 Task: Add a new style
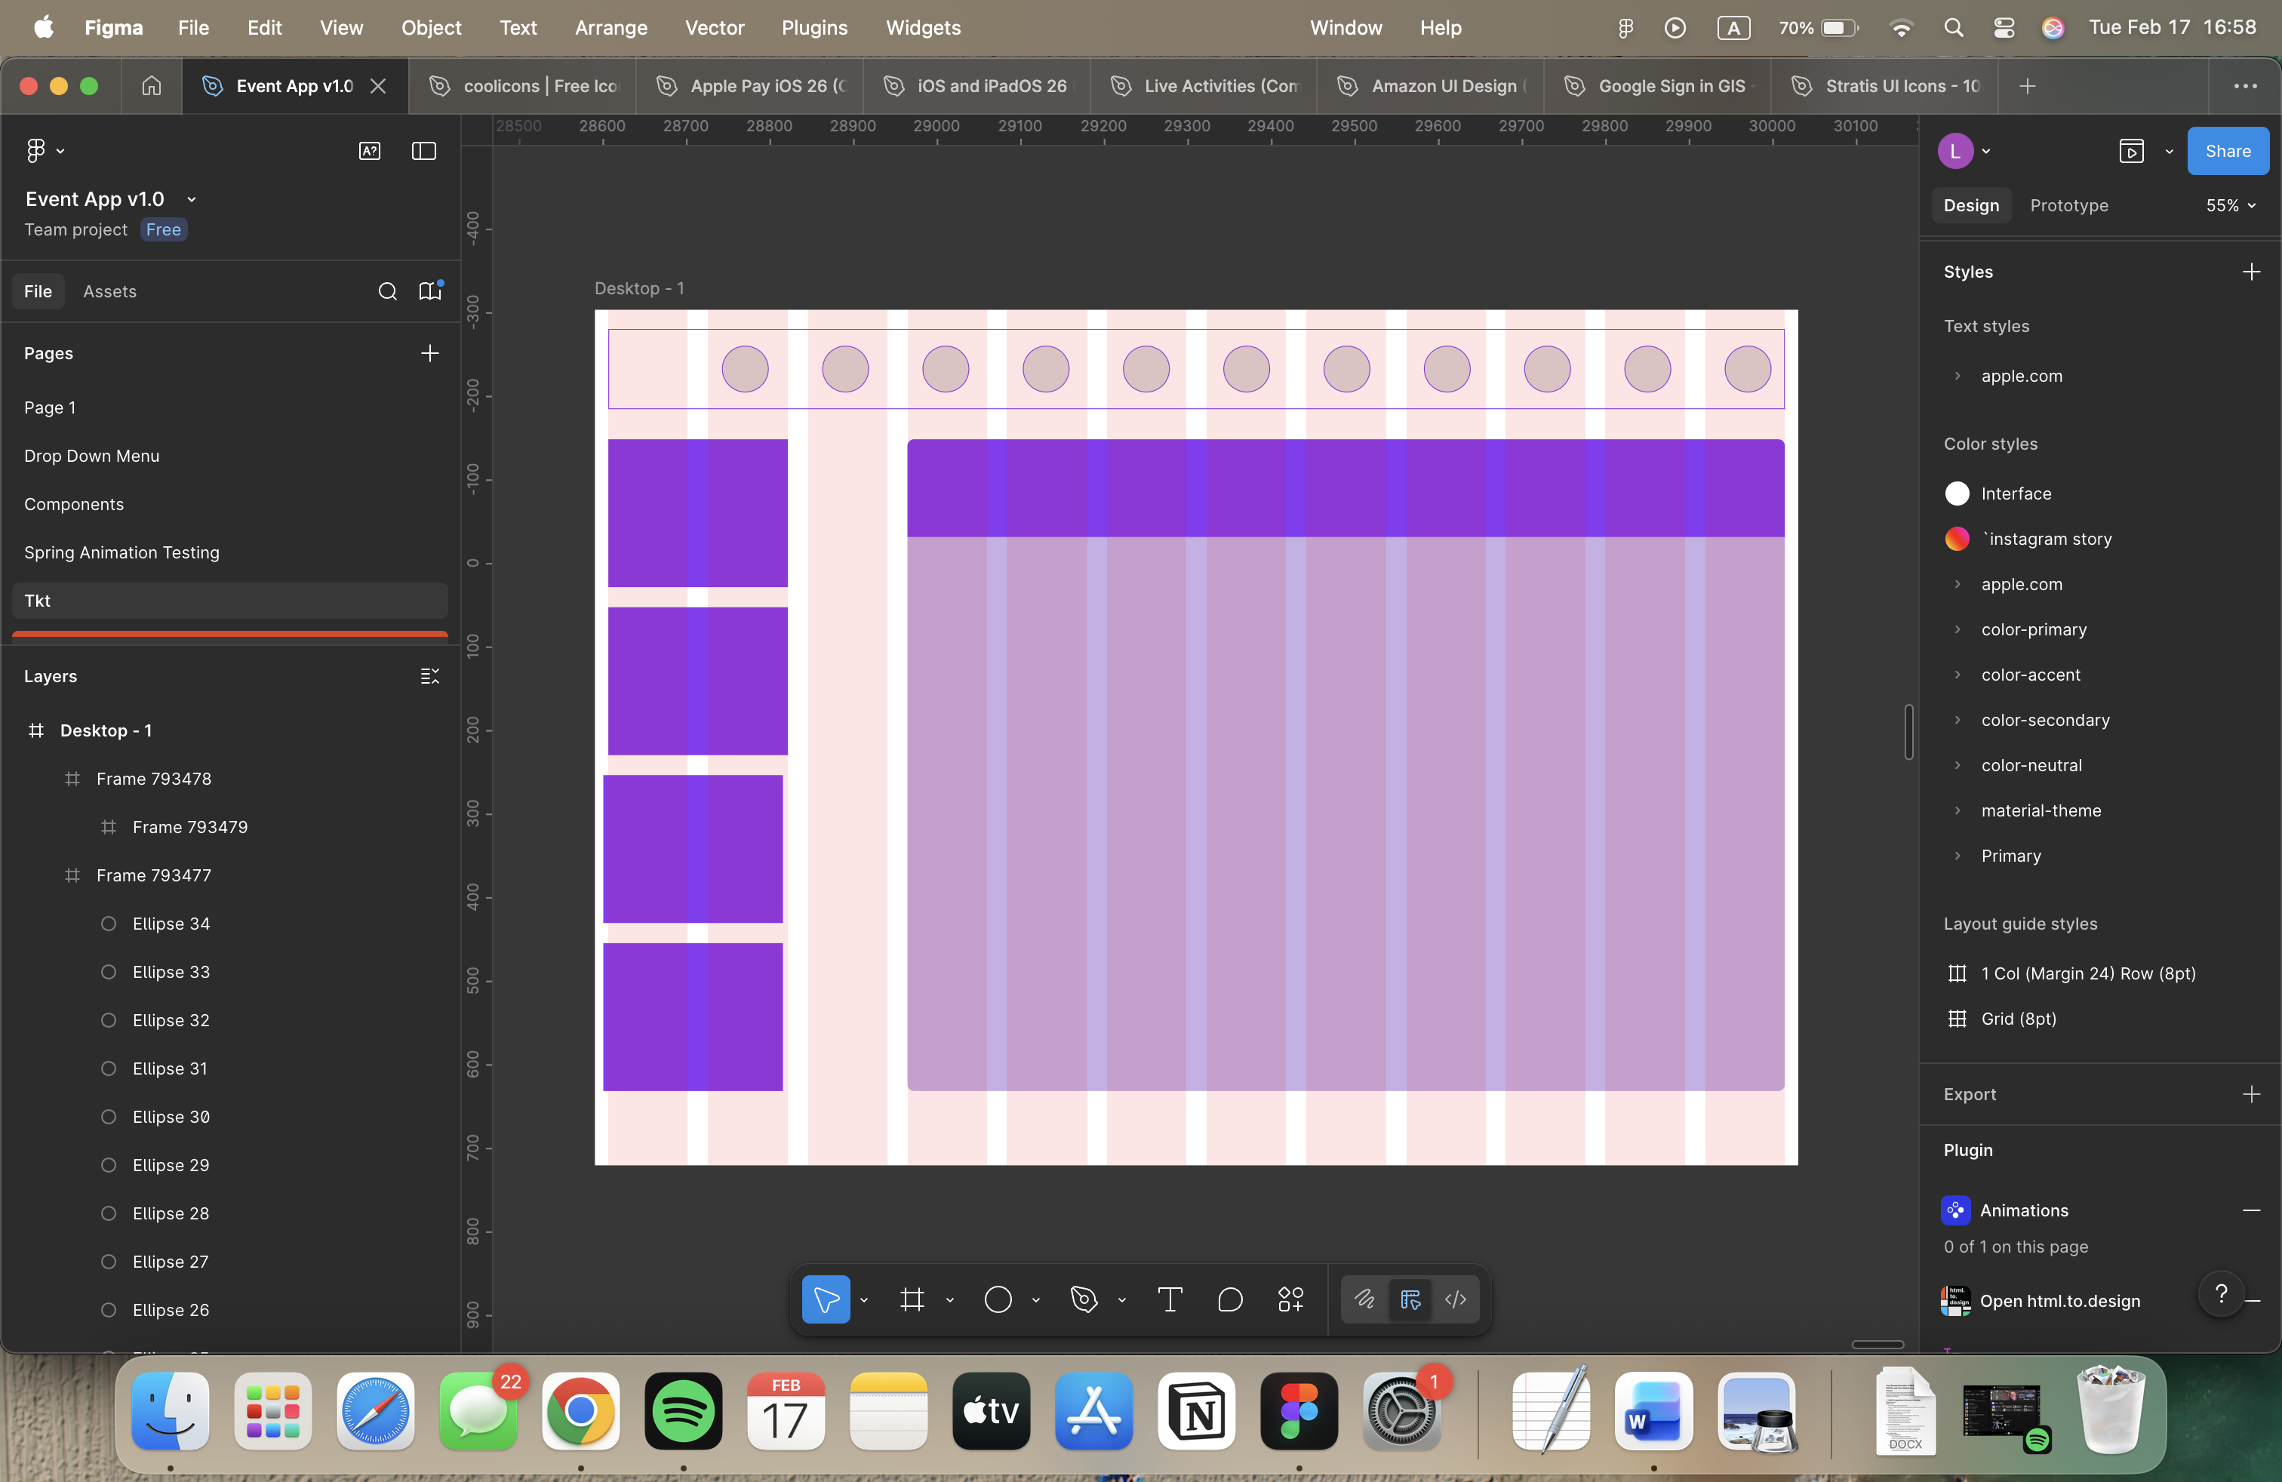click(x=2251, y=272)
